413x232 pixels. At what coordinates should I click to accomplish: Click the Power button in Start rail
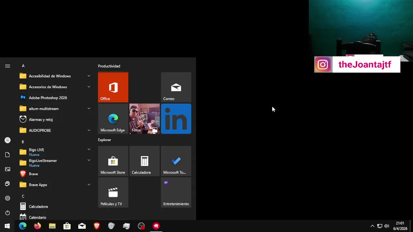[x=7, y=213]
